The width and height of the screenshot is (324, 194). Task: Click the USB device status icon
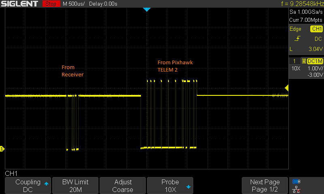click(296, 181)
